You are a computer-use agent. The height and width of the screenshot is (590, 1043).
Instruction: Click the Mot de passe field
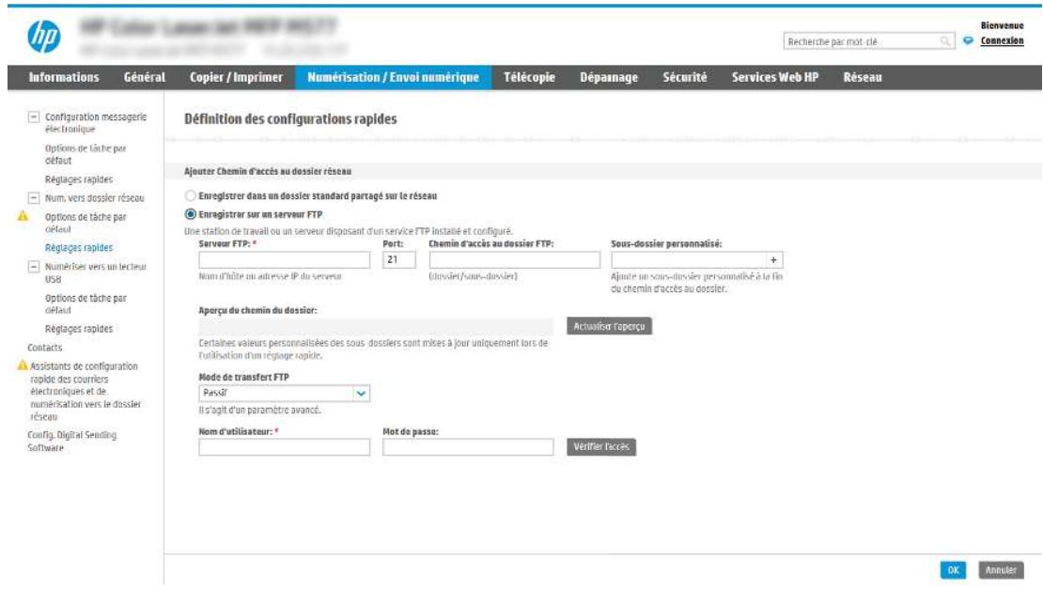[468, 447]
